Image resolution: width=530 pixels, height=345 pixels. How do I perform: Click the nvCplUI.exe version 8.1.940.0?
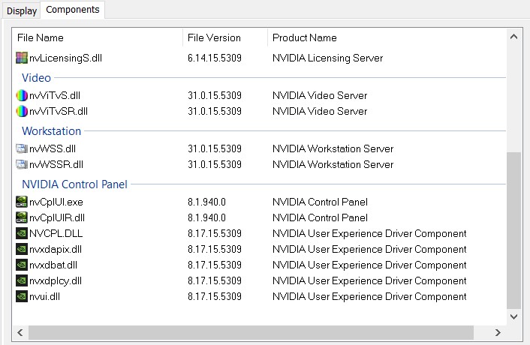[207, 202]
